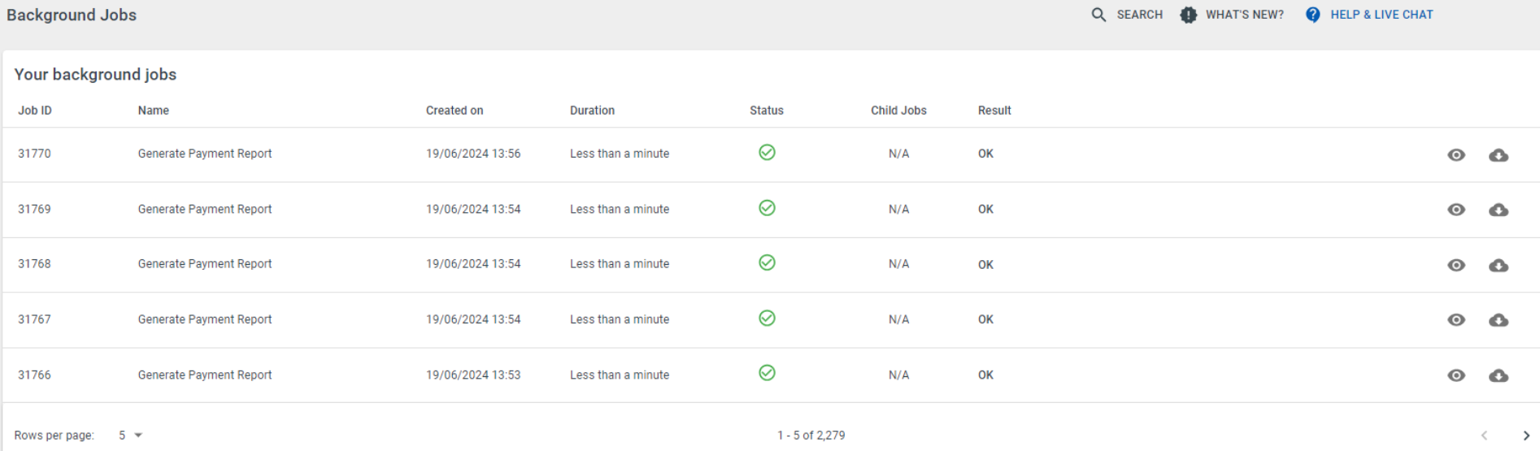View details of job 31767
This screenshot has width=1540, height=451.
tap(1456, 320)
